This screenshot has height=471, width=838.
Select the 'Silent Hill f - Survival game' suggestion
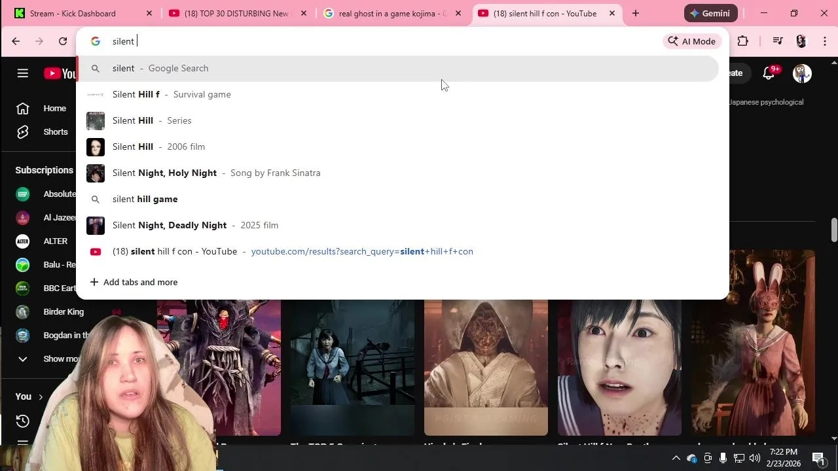(397, 94)
